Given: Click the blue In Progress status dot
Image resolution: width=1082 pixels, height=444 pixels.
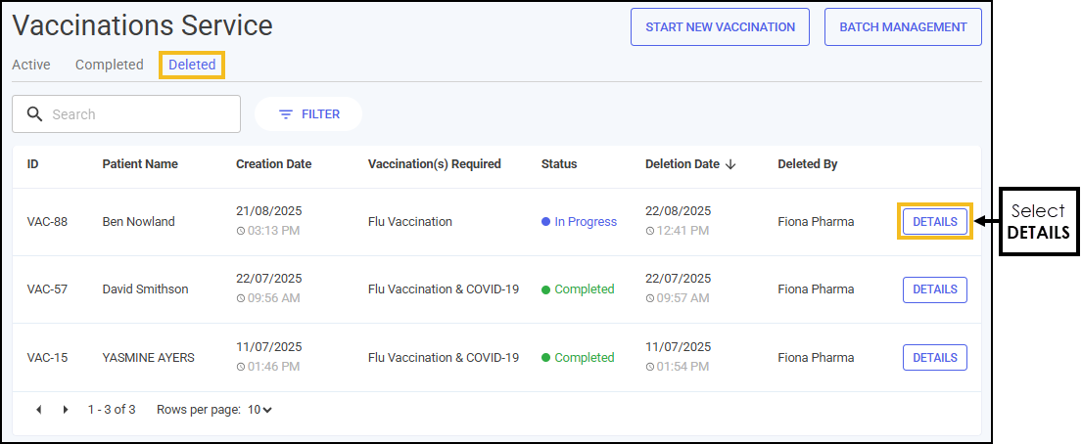Looking at the screenshot, I should 545,222.
